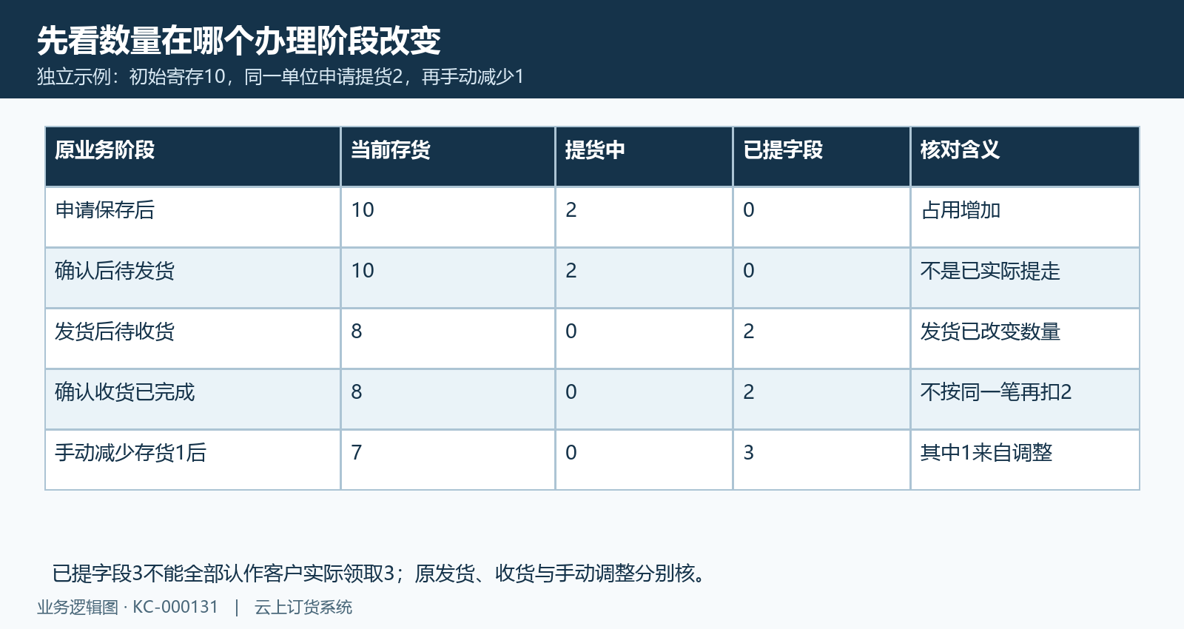Select 提货中 value 2 in 确认后待发货 row
Screen dimensions: 1184x629
click(571, 271)
